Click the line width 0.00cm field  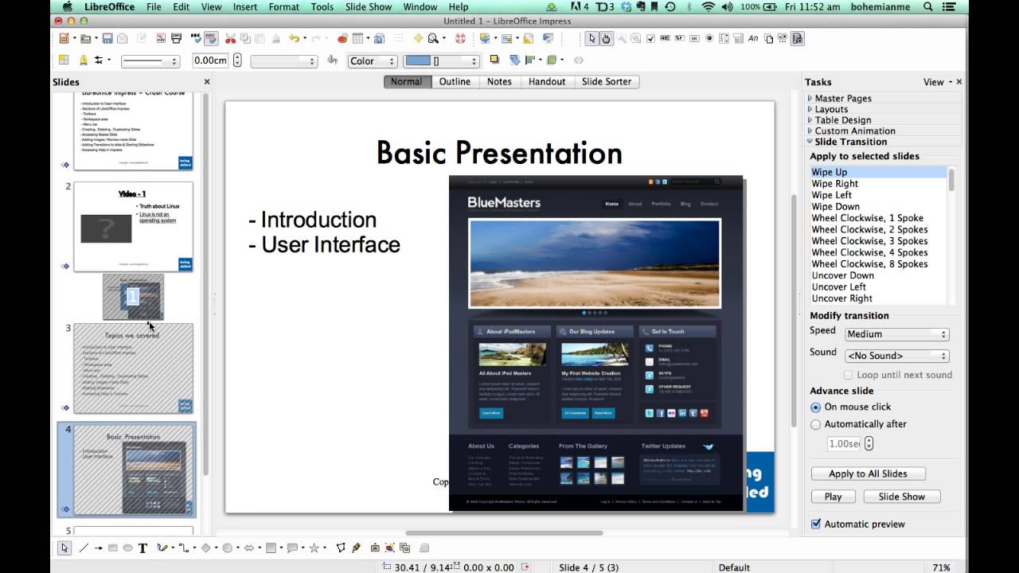[x=210, y=60]
